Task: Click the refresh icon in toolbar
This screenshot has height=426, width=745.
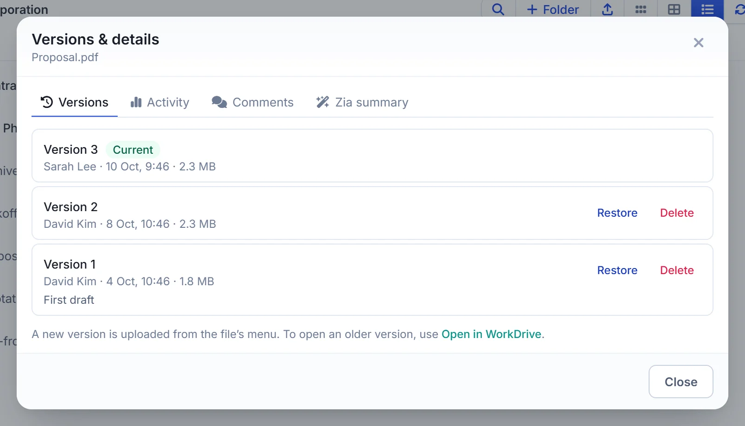Action: coord(739,9)
